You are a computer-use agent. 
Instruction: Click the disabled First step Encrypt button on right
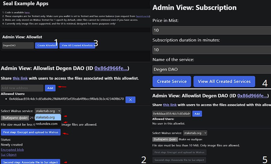pos(179,152)
